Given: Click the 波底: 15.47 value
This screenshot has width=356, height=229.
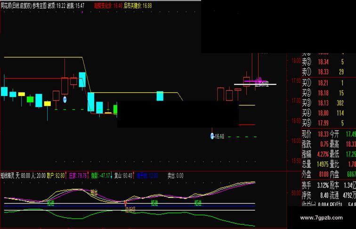Looking at the screenshot, I should (x=75, y=6).
